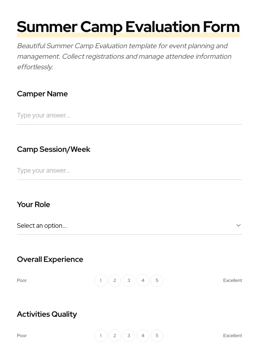Image resolution: width=259 pixels, height=360 pixels.
Task: Click the Camper Name answer field
Action: click(129, 115)
